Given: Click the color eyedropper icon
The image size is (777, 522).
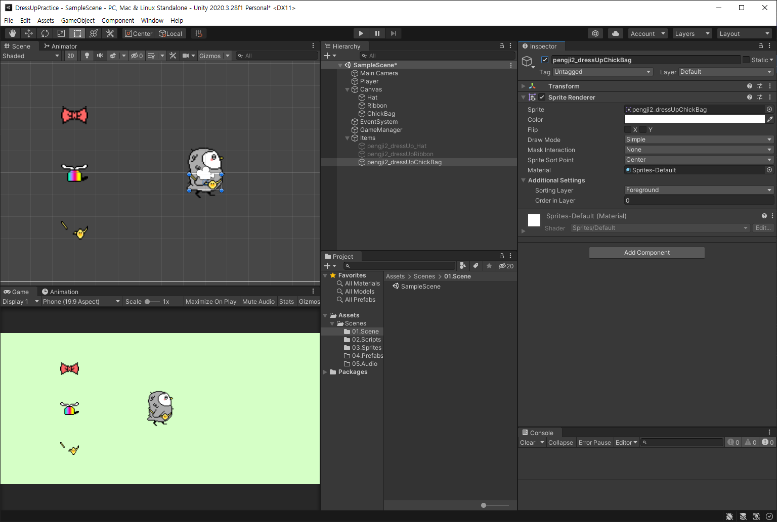Looking at the screenshot, I should [770, 119].
